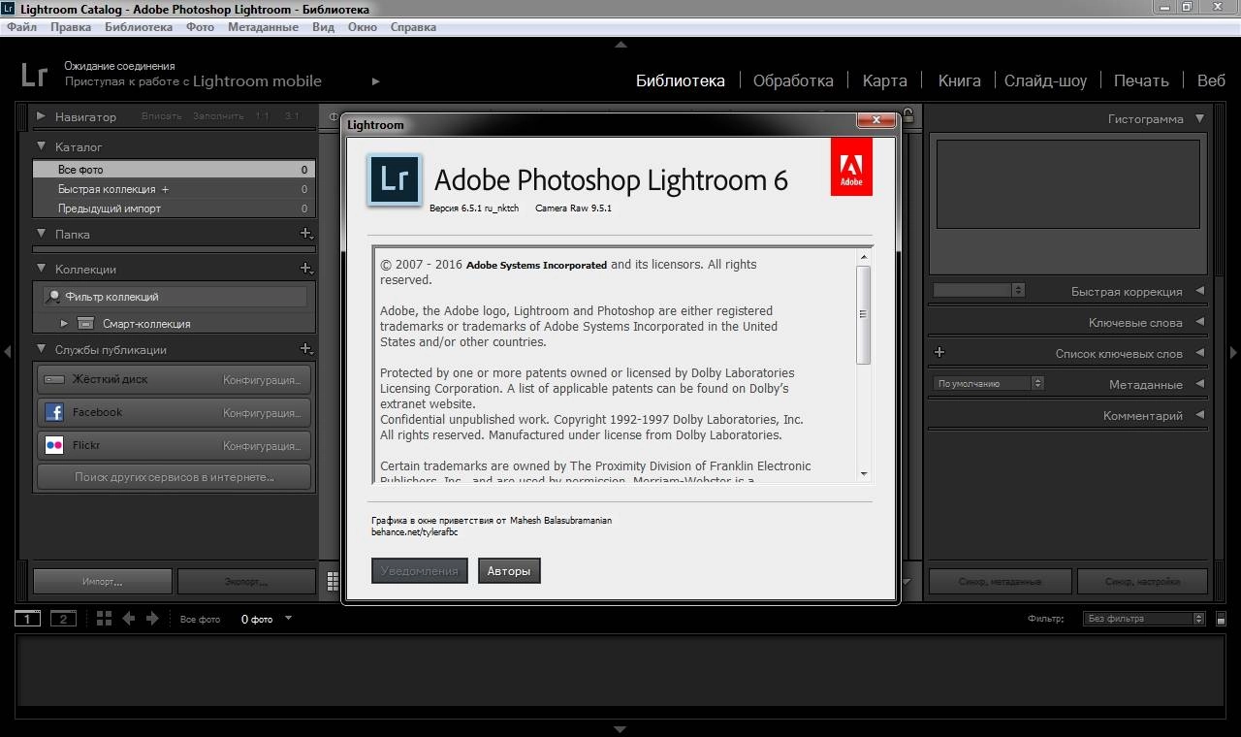Click the Импорт... button
This screenshot has width=1241, height=737.
click(x=103, y=582)
